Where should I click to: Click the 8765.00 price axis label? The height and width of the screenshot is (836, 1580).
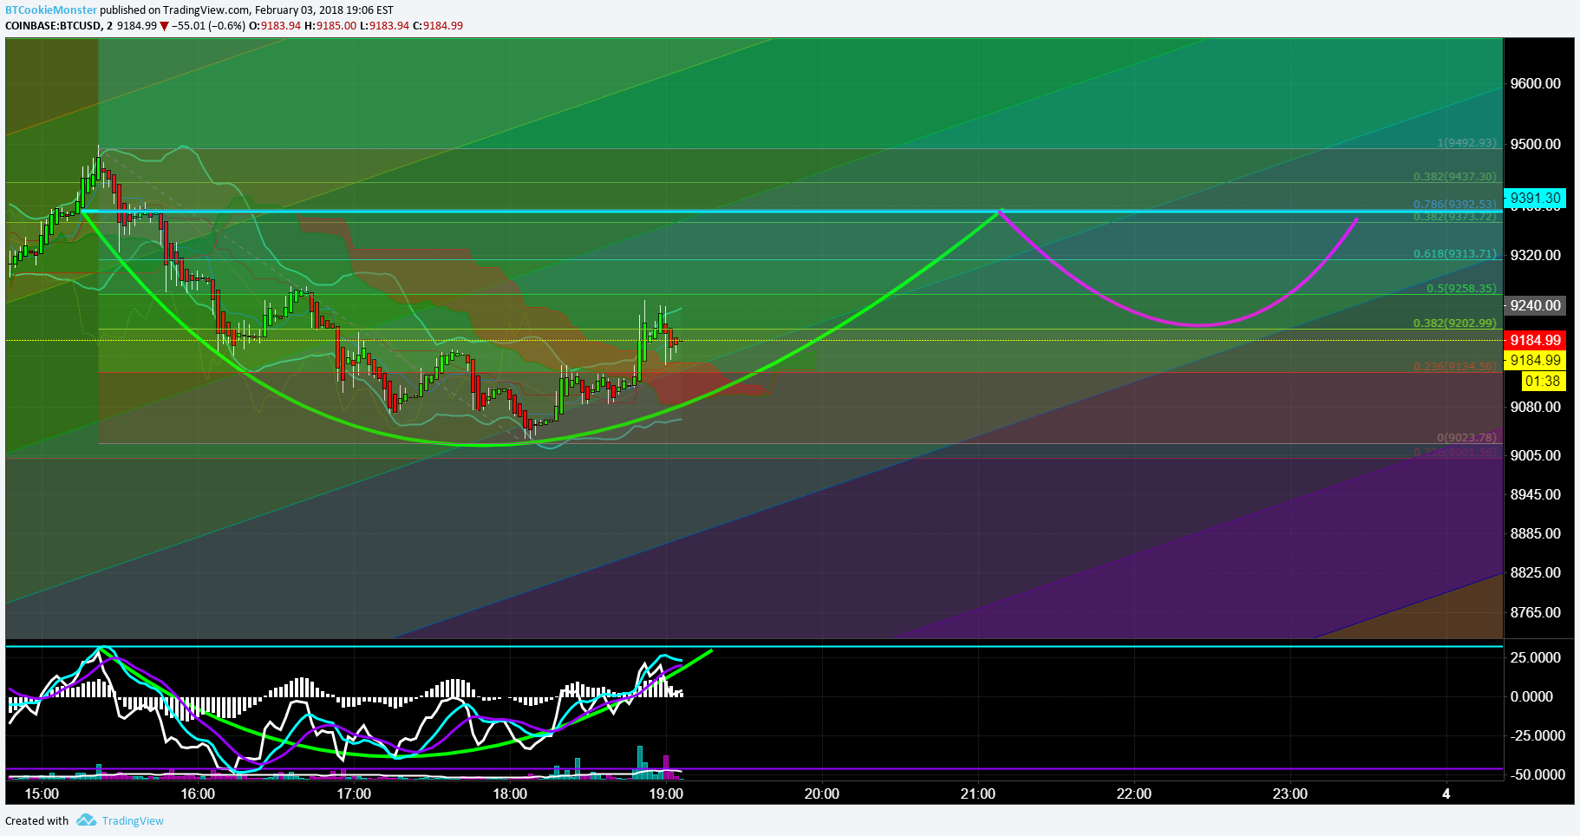click(1535, 612)
